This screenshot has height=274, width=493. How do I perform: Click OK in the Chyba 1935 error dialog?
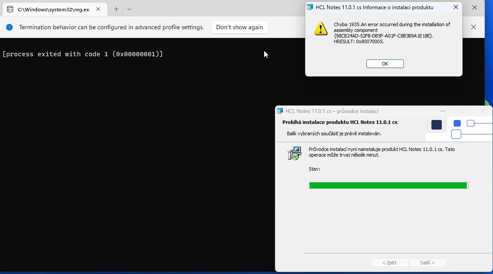pos(385,64)
